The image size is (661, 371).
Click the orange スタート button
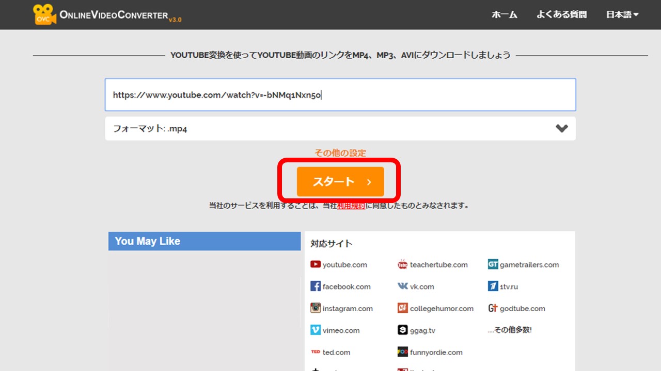(340, 181)
